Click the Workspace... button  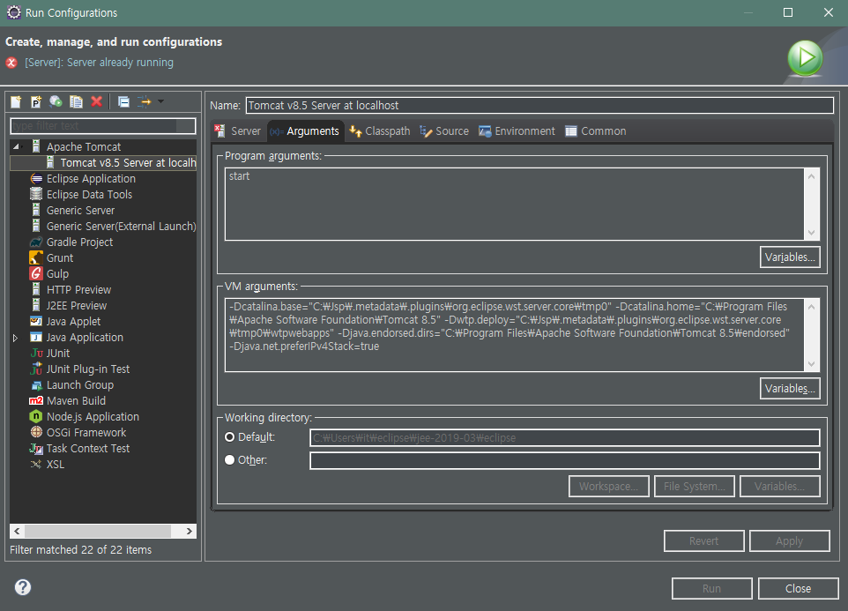609,486
